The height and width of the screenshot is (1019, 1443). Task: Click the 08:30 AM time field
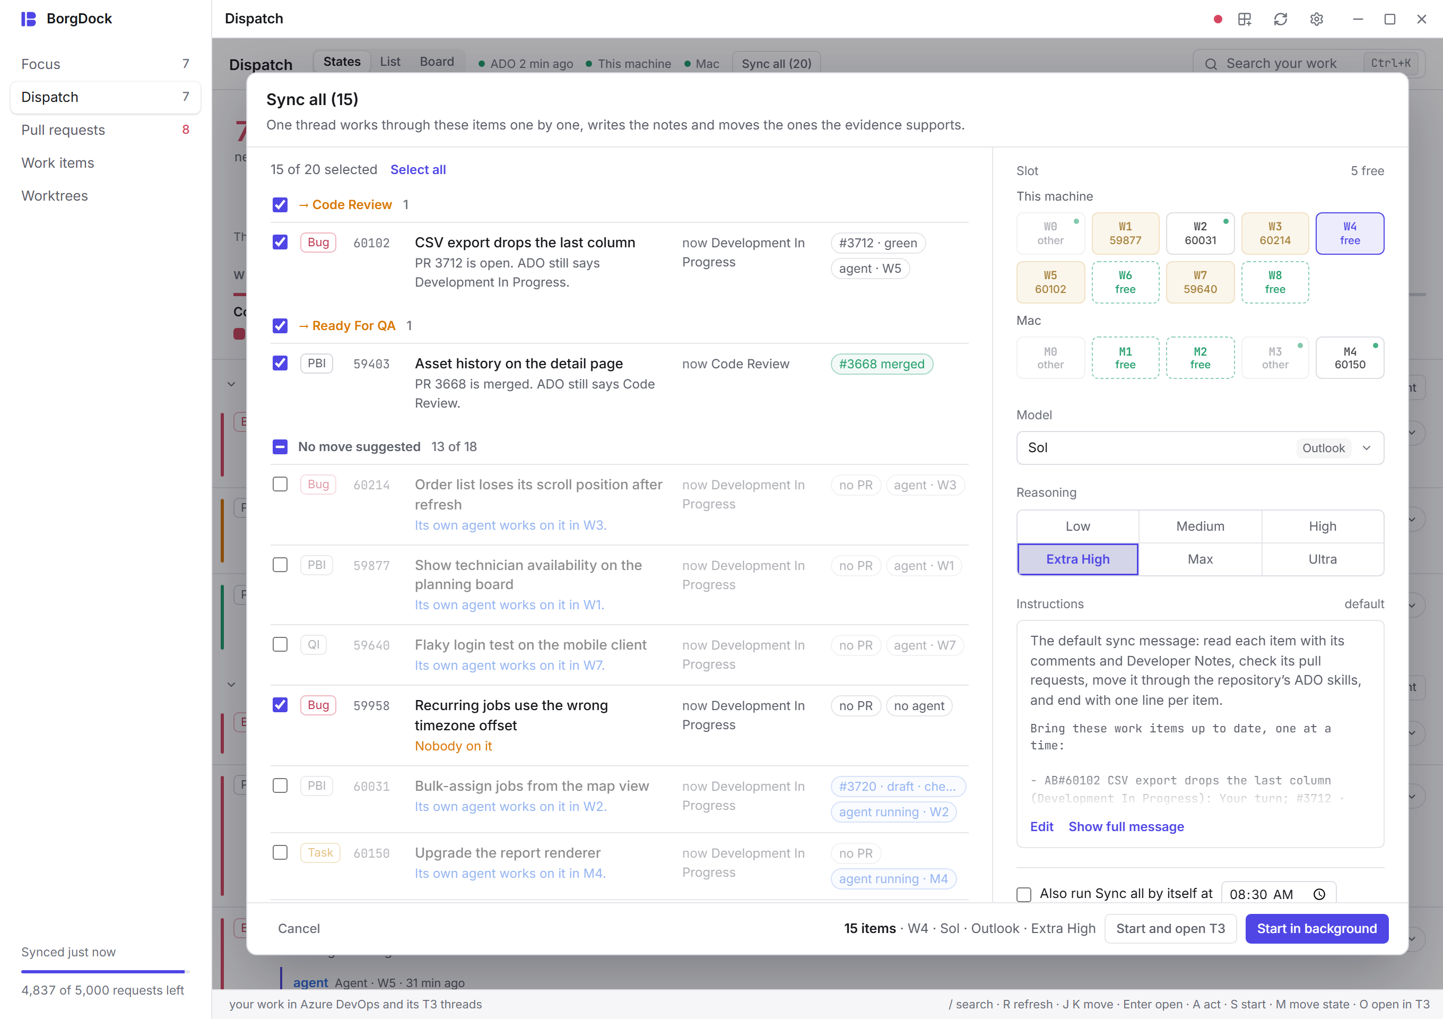(1279, 894)
